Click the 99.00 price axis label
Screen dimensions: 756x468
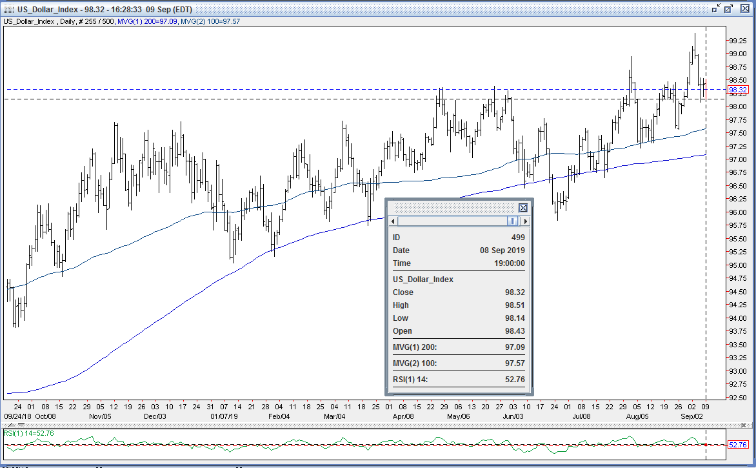(x=738, y=54)
